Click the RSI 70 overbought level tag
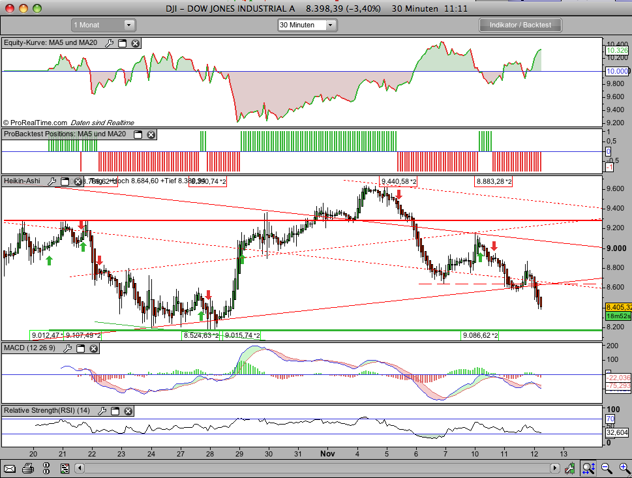Viewport: 632px width, 478px height. [x=610, y=419]
